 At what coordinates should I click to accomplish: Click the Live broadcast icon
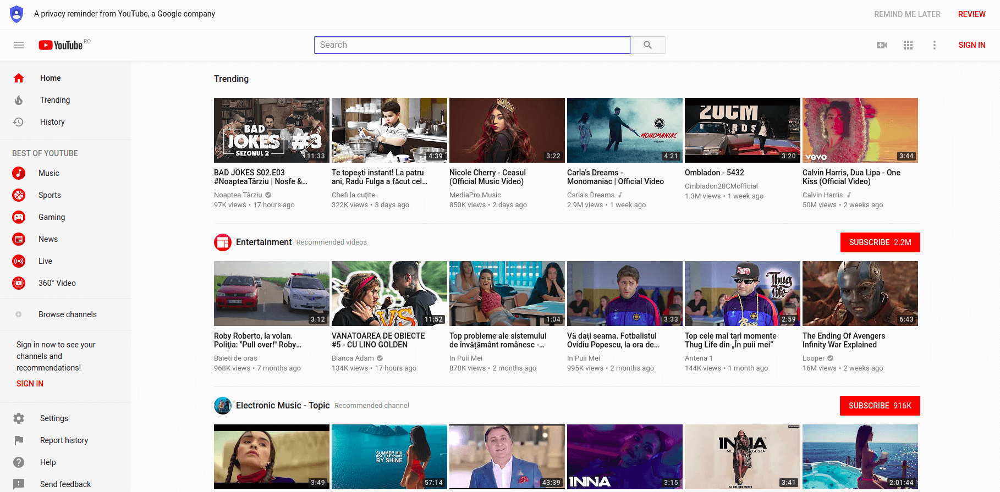[19, 261]
